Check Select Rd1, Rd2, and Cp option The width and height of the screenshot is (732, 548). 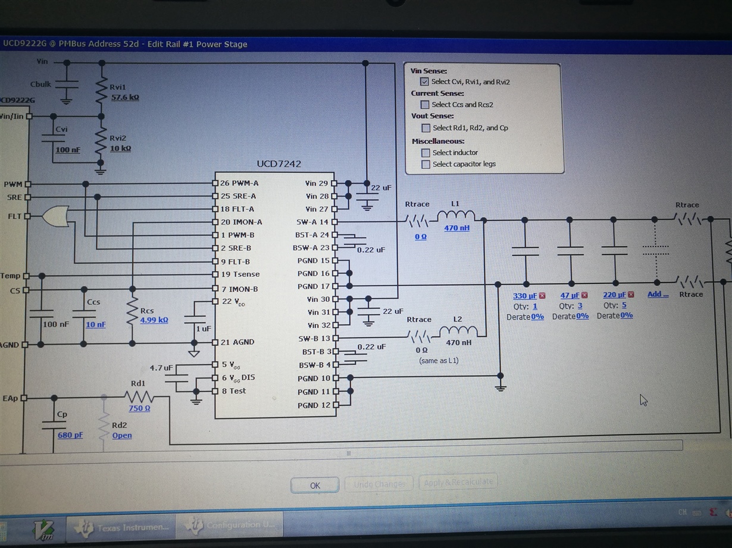coord(426,128)
